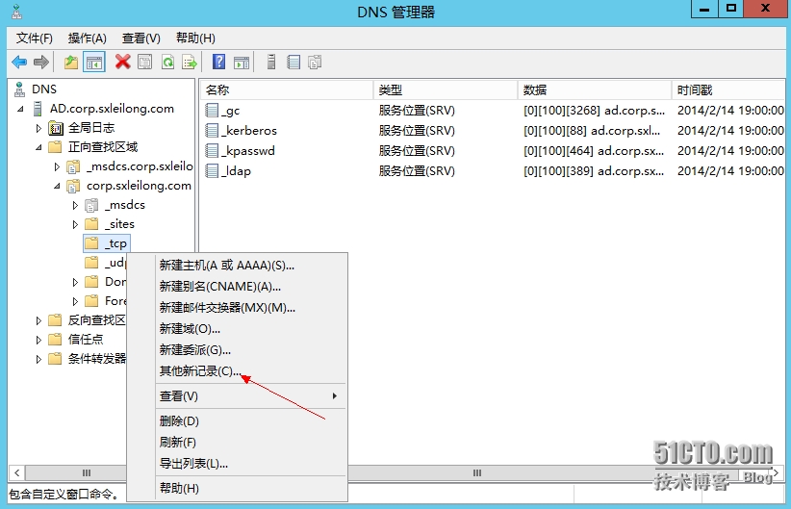This screenshot has width=791, height=509.
Task: Expand the _msdcs subfolder node
Action: (75, 205)
